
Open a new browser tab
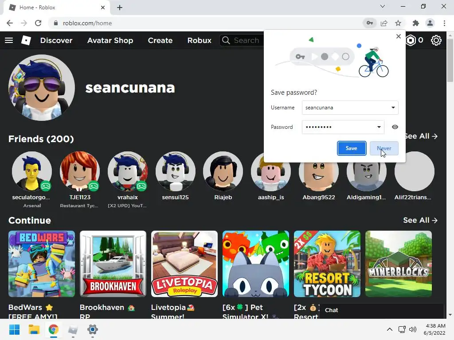click(x=120, y=8)
